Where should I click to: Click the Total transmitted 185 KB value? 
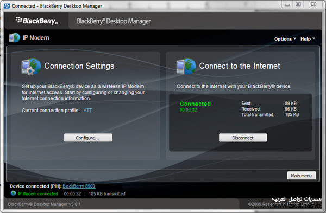coord(292,114)
